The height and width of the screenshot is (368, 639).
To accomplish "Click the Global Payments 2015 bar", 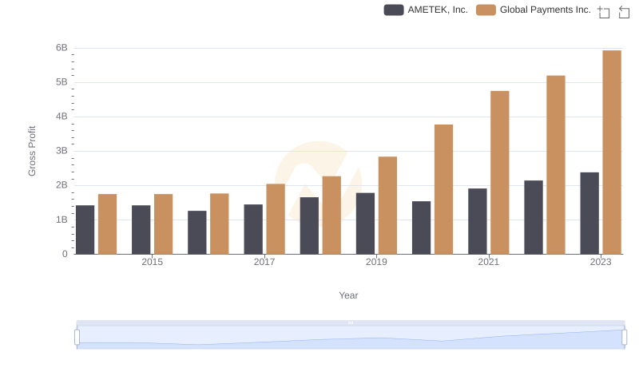I will [x=164, y=224].
